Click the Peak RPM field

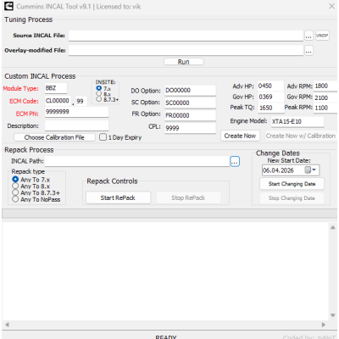325,108
